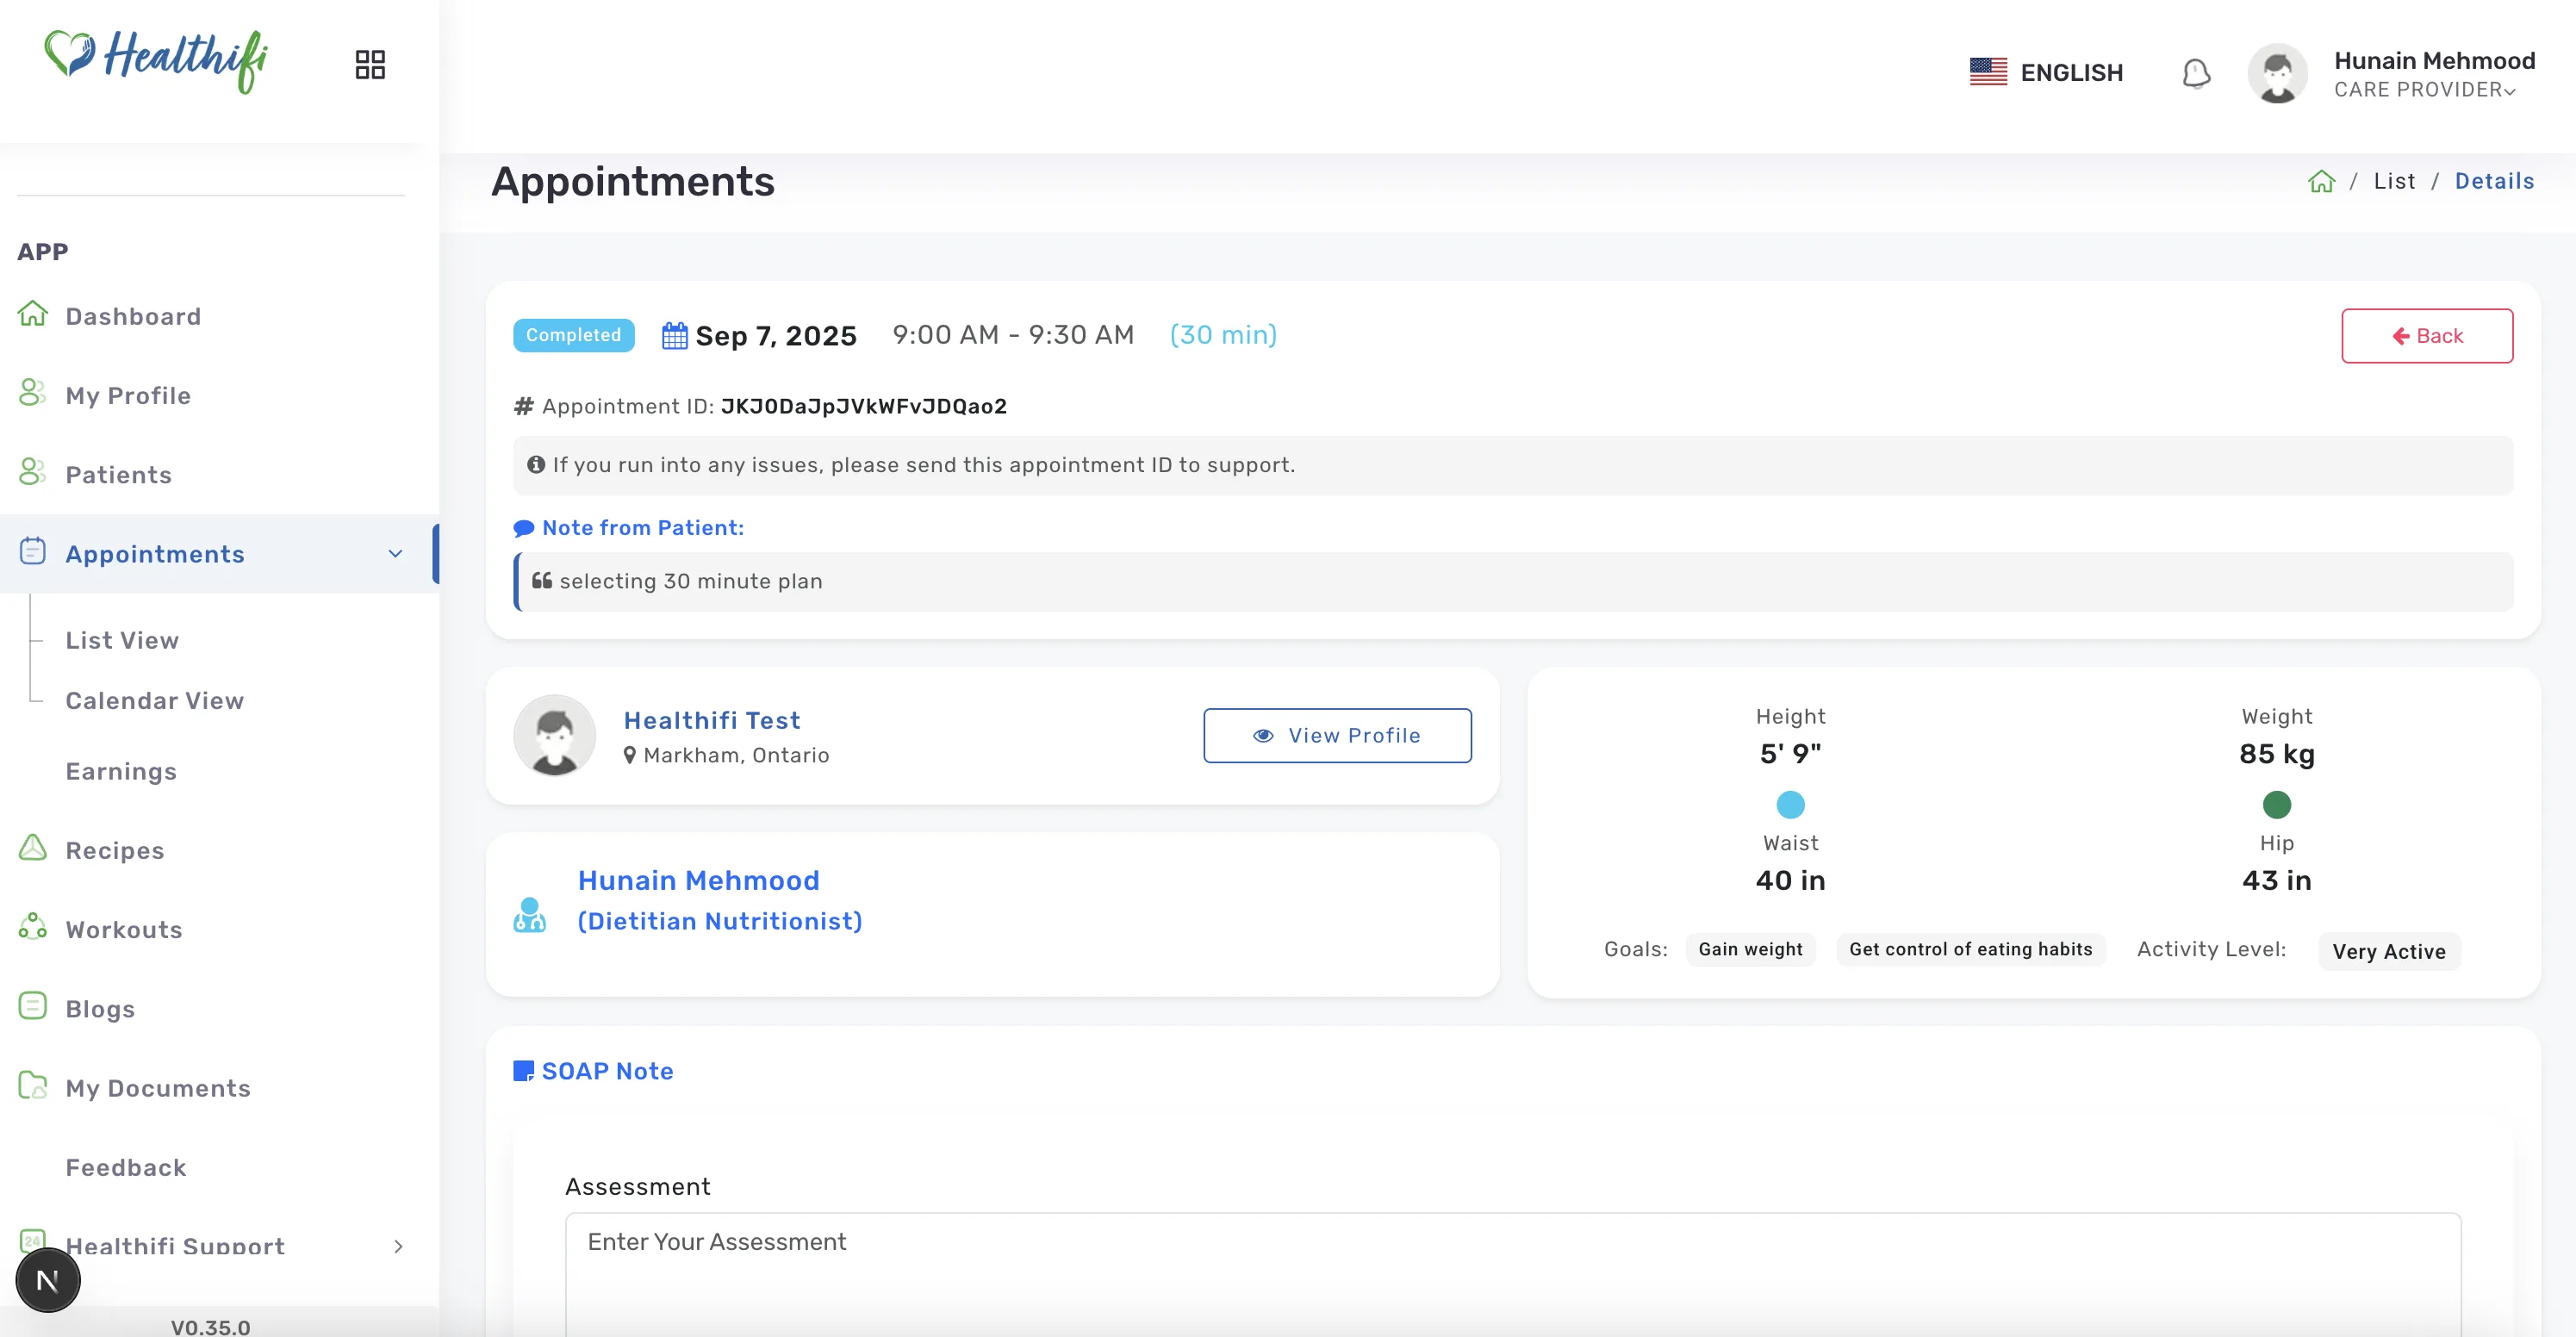Click Healthifi Test patient avatar

pos(555,735)
